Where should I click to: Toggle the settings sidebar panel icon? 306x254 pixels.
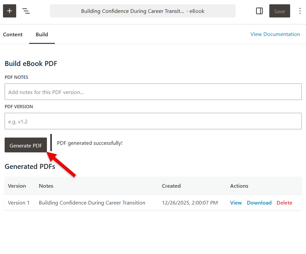259,11
